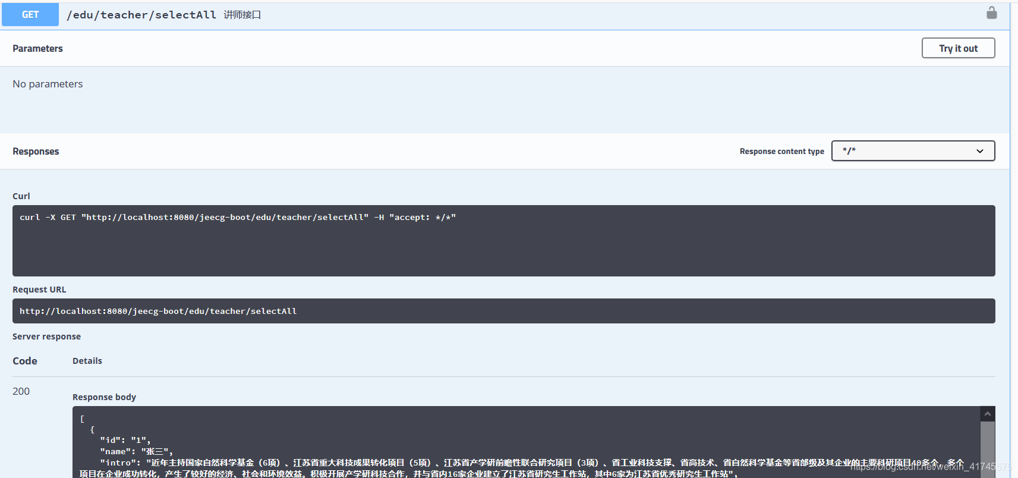Click the "No parameters" text

tap(48, 84)
